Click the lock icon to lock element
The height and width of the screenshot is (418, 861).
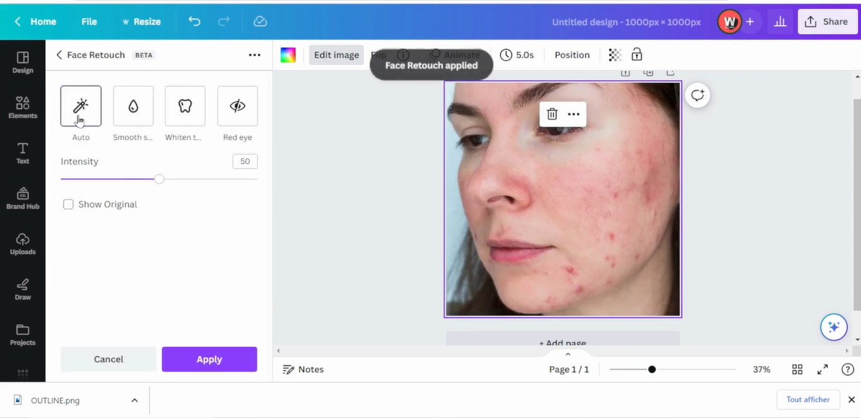(x=636, y=55)
